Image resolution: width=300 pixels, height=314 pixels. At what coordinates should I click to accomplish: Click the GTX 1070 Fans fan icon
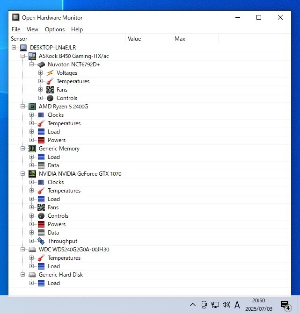pyautogui.click(x=41, y=207)
